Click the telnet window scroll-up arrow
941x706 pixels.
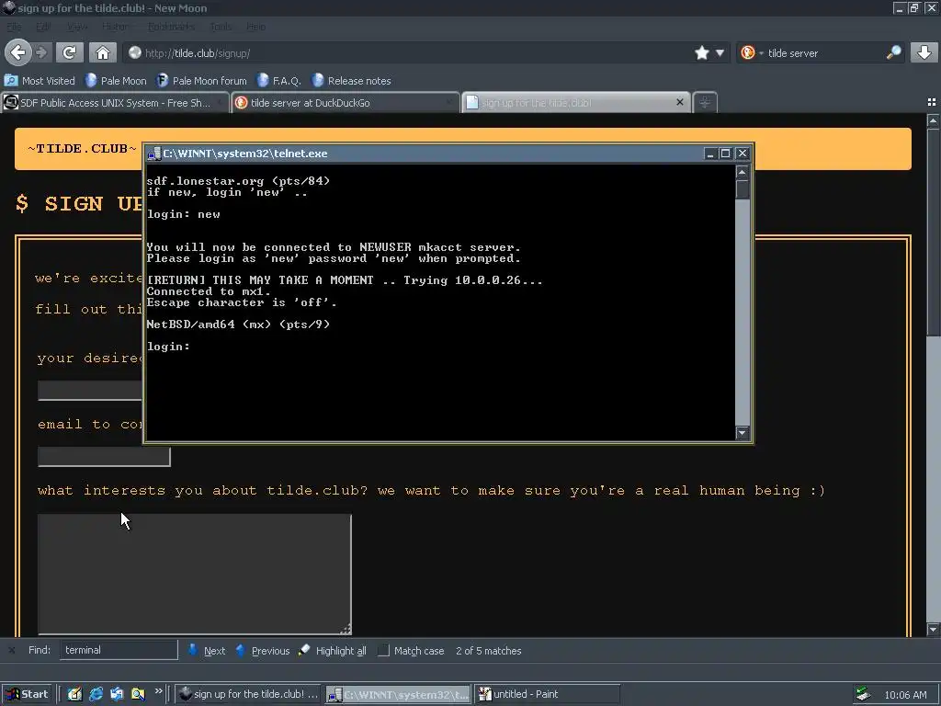(x=743, y=172)
